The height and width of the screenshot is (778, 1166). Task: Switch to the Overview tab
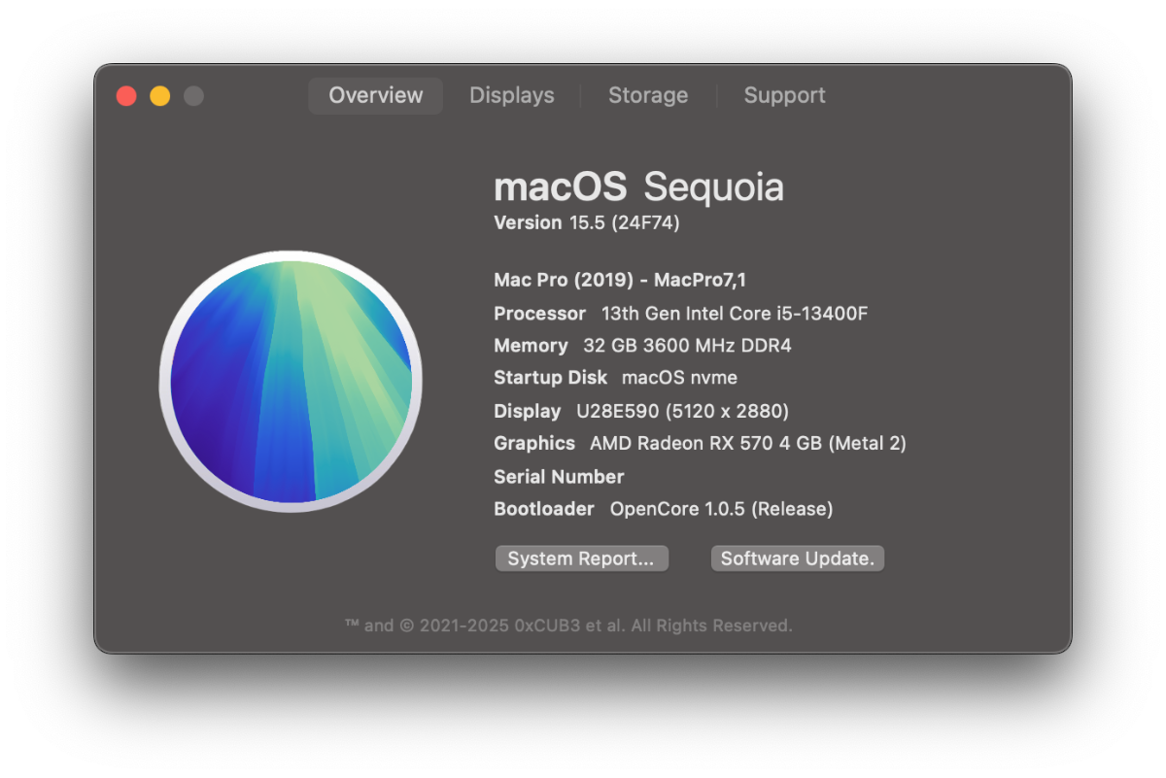point(376,96)
